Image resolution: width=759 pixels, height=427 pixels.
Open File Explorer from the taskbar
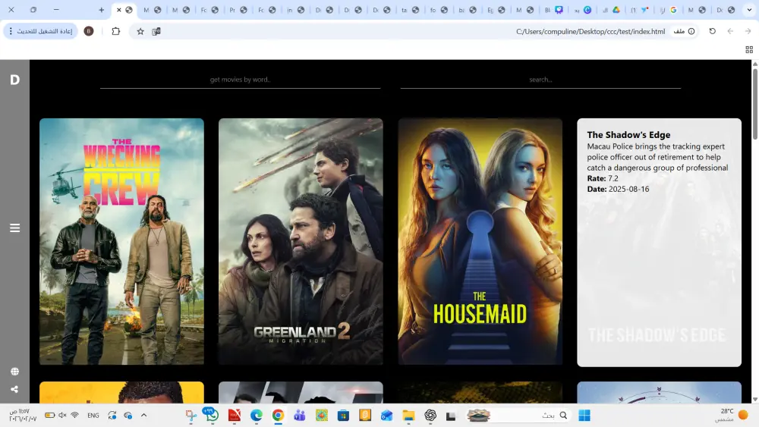tap(408, 416)
